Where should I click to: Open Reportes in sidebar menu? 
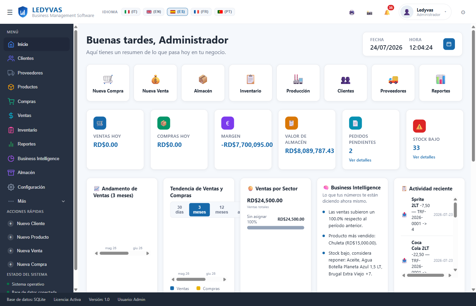pos(37,144)
